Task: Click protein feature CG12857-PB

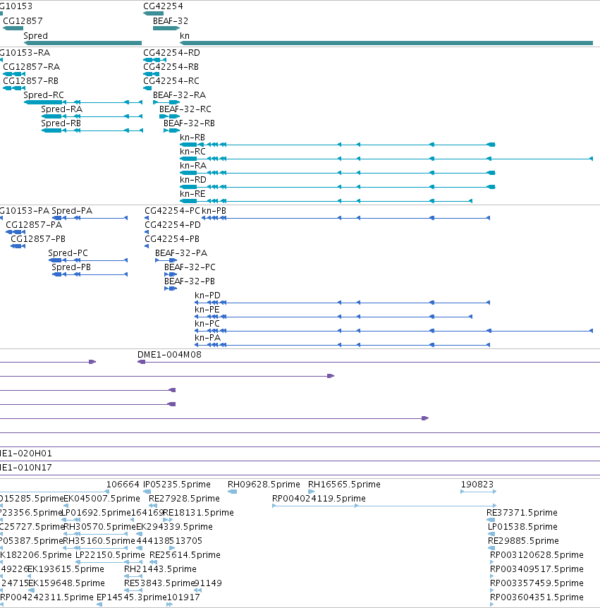Action: tap(18, 246)
